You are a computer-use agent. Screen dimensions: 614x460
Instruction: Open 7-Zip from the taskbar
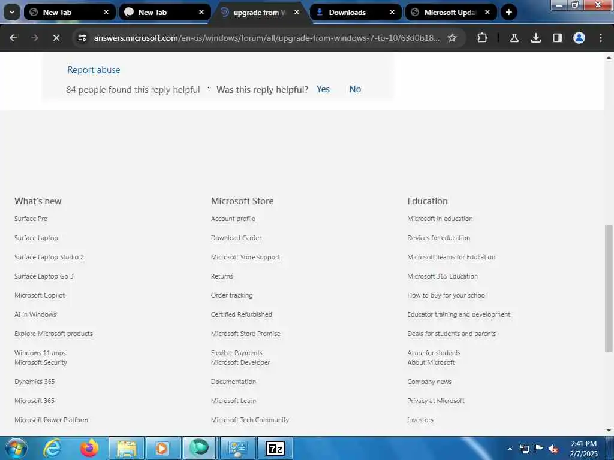[x=275, y=448]
